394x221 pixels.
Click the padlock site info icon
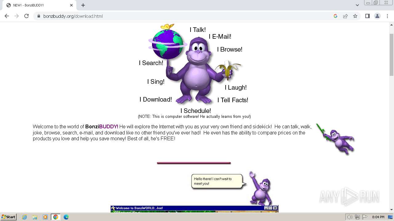38,16
